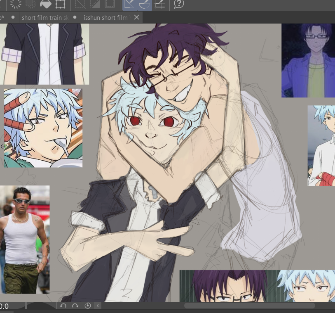Screen dimensions: 335x313
Task: Click reference photo of man in white tank top
Action: pos(25,239)
